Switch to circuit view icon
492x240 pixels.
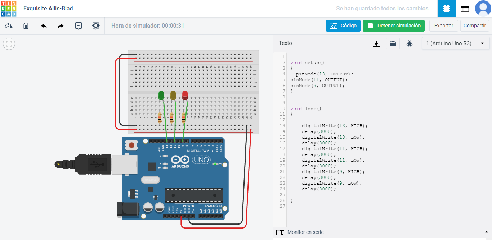(x=447, y=9)
